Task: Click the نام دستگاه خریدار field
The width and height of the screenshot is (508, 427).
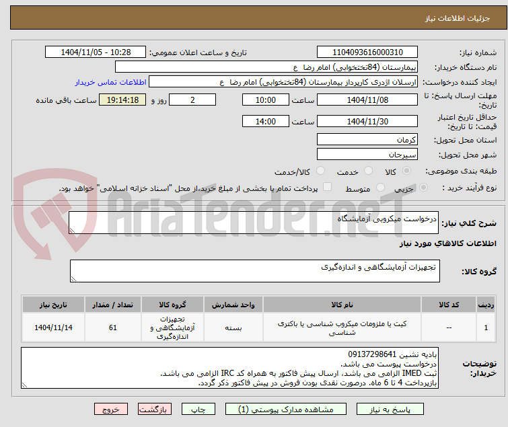Action: [x=266, y=67]
